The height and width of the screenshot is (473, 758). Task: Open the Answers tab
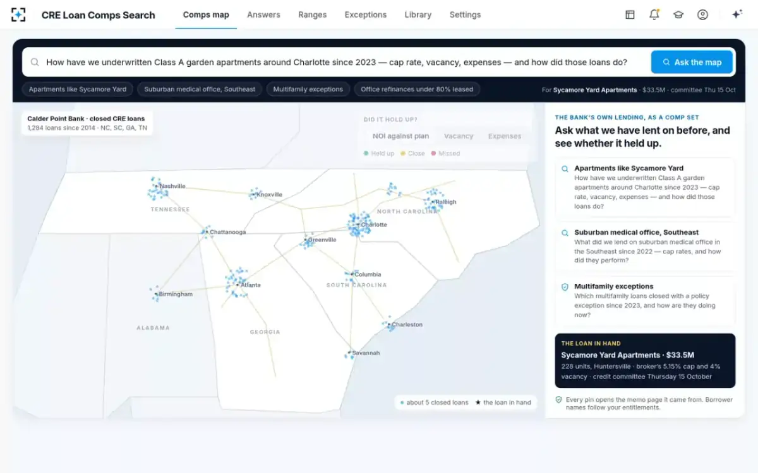[263, 15]
